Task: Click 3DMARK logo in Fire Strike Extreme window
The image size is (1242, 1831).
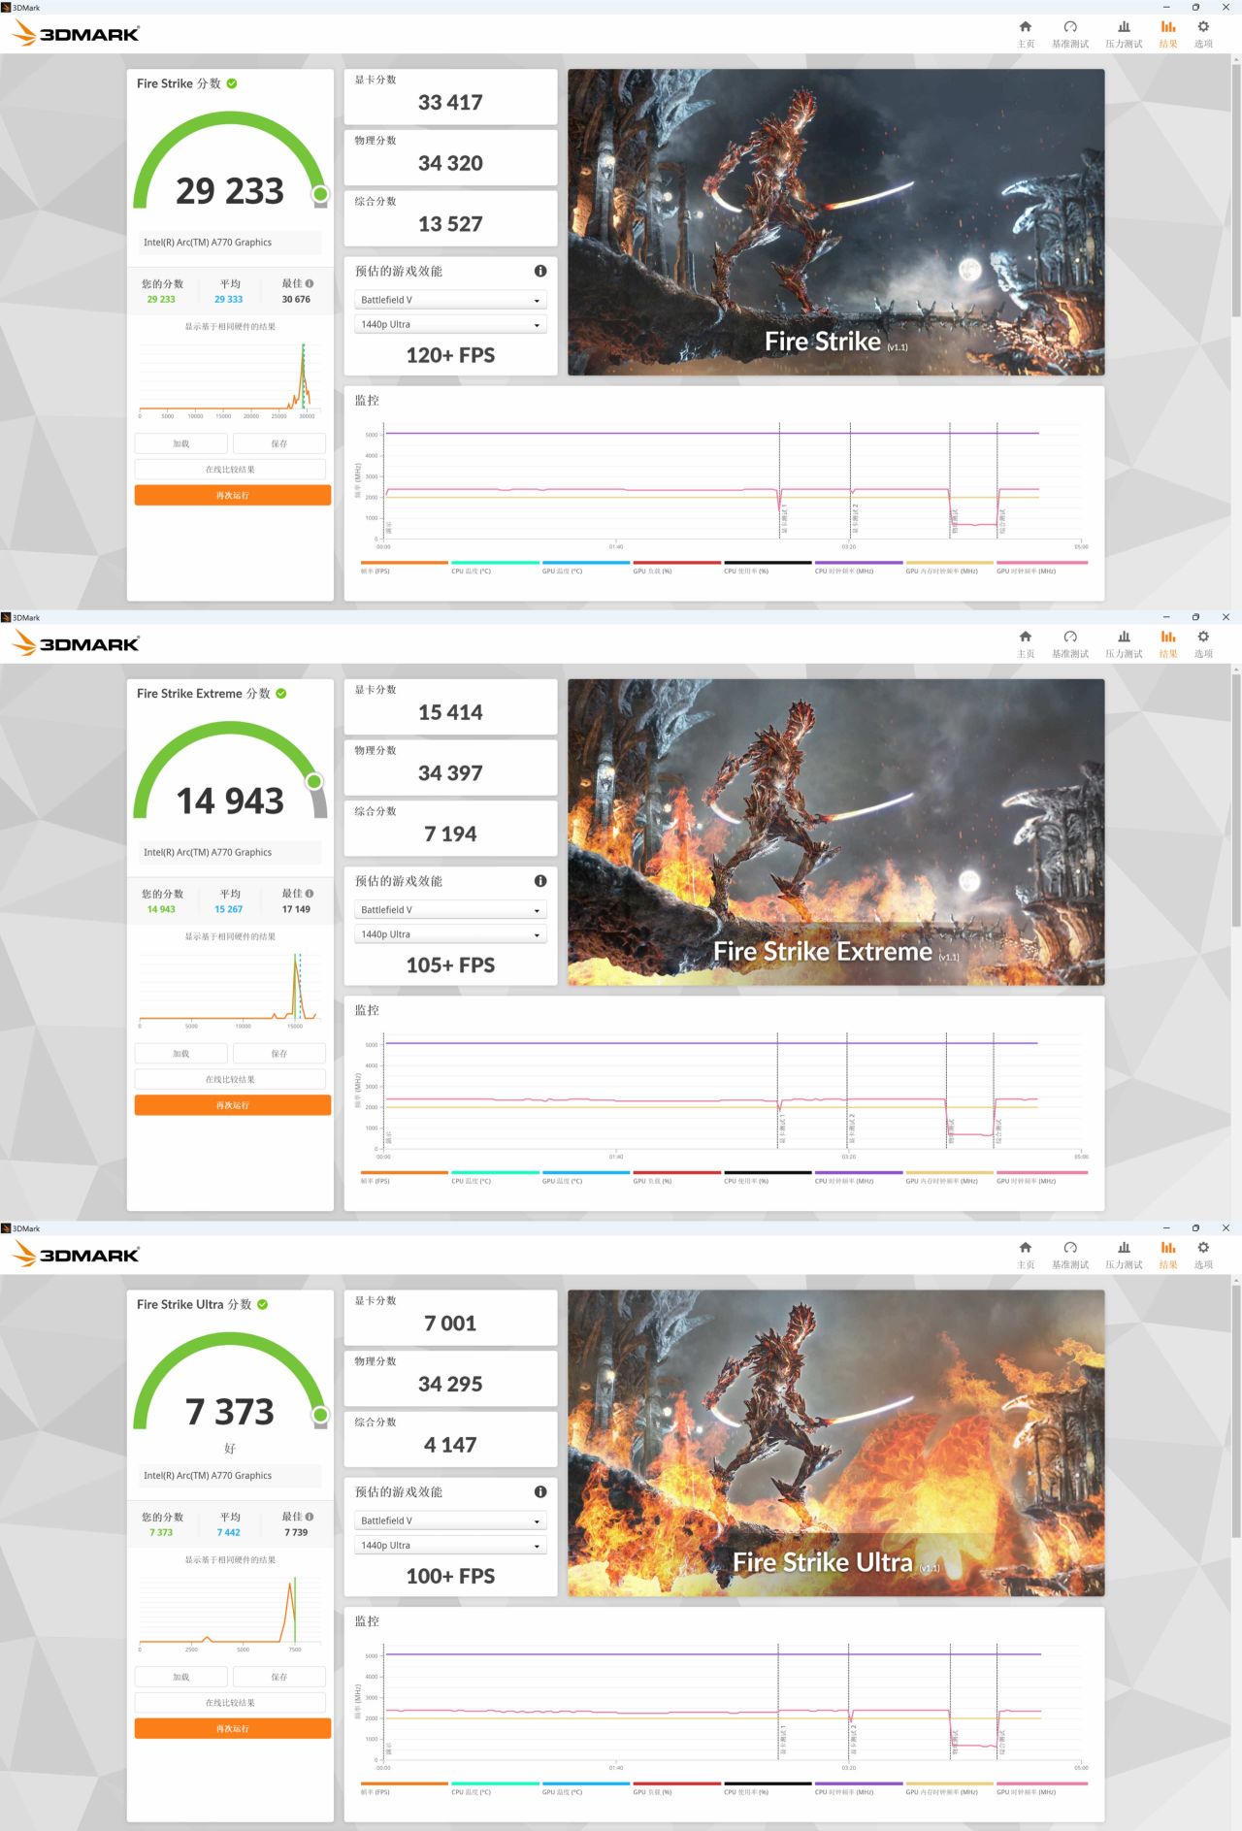Action: (76, 643)
